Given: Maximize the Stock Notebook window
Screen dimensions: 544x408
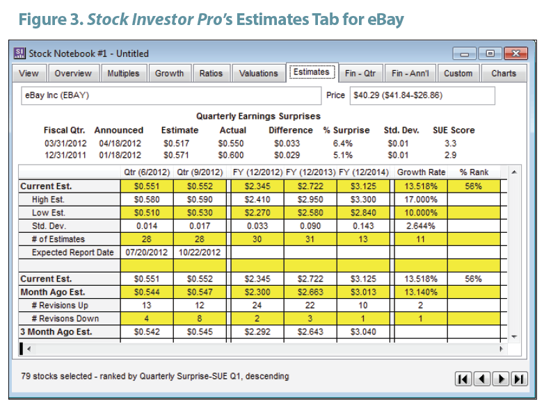Looking at the screenshot, I should [x=490, y=54].
